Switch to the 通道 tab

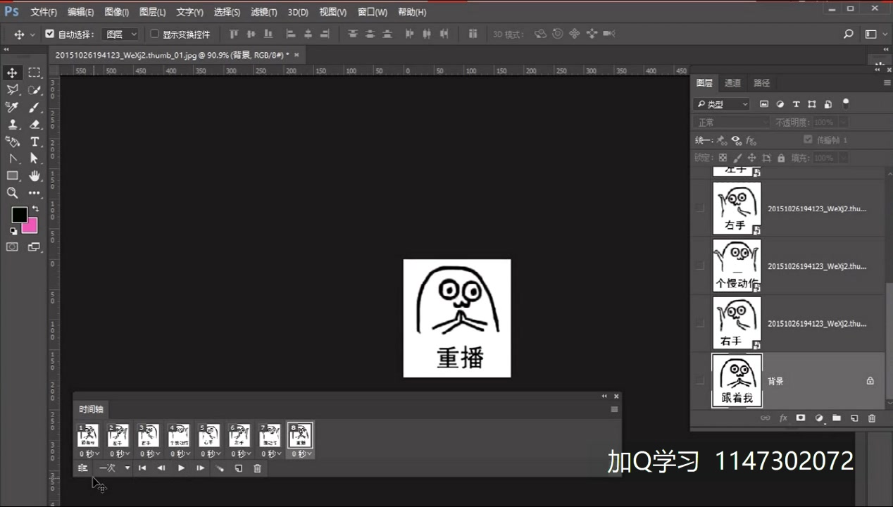[732, 82]
